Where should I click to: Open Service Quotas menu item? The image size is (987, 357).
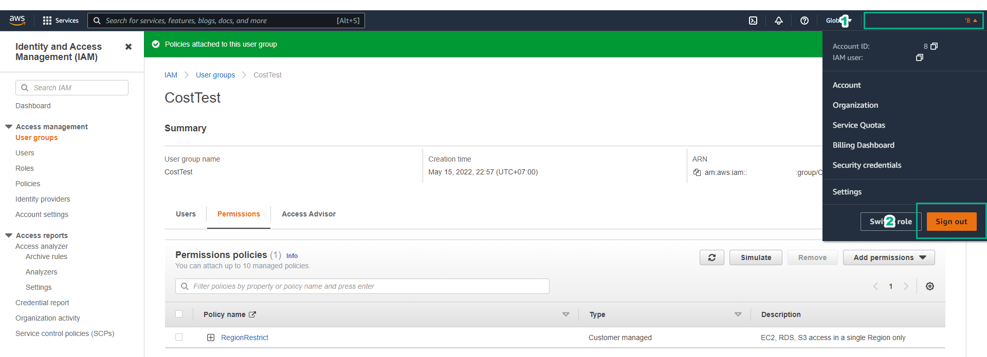pos(859,125)
